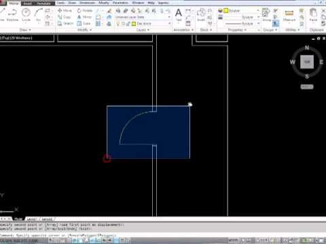Activate the Rotate command
Viewport: 326px width, 244px height.
point(85,10)
